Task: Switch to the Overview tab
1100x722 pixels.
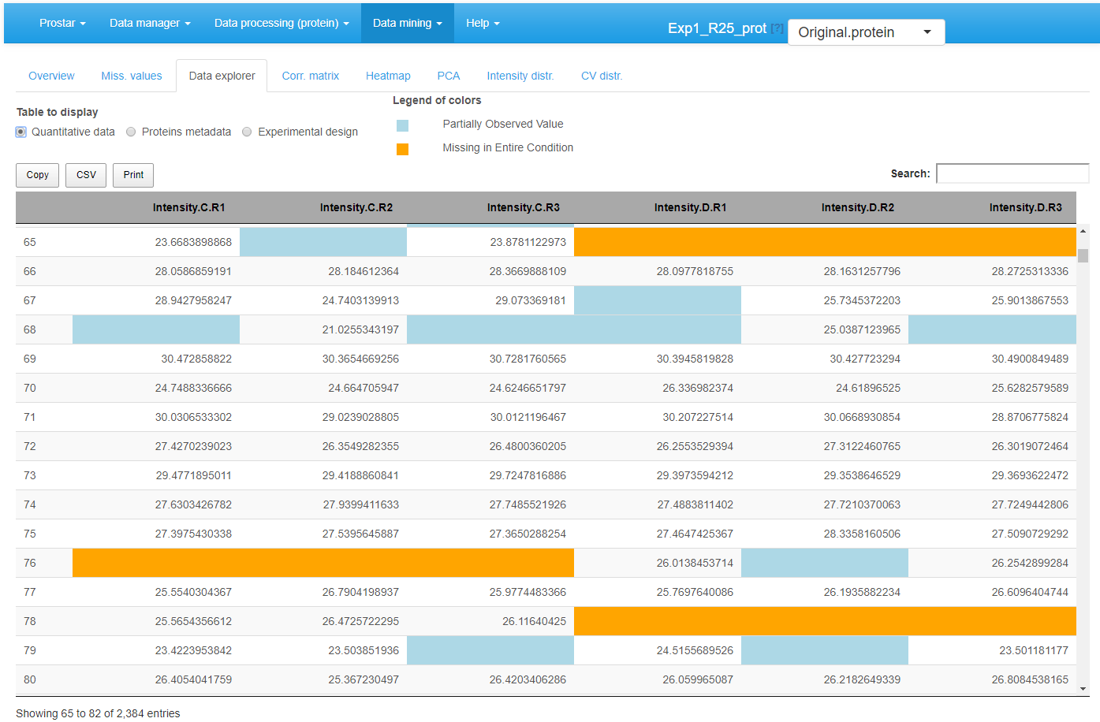Action: pyautogui.click(x=51, y=75)
